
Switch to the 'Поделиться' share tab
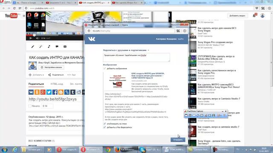[x=36, y=84]
